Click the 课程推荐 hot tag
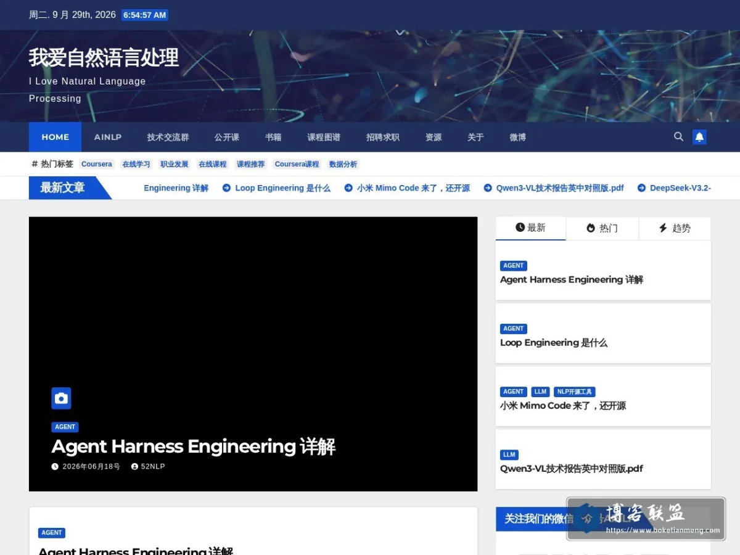The width and height of the screenshot is (740, 555). [251, 164]
